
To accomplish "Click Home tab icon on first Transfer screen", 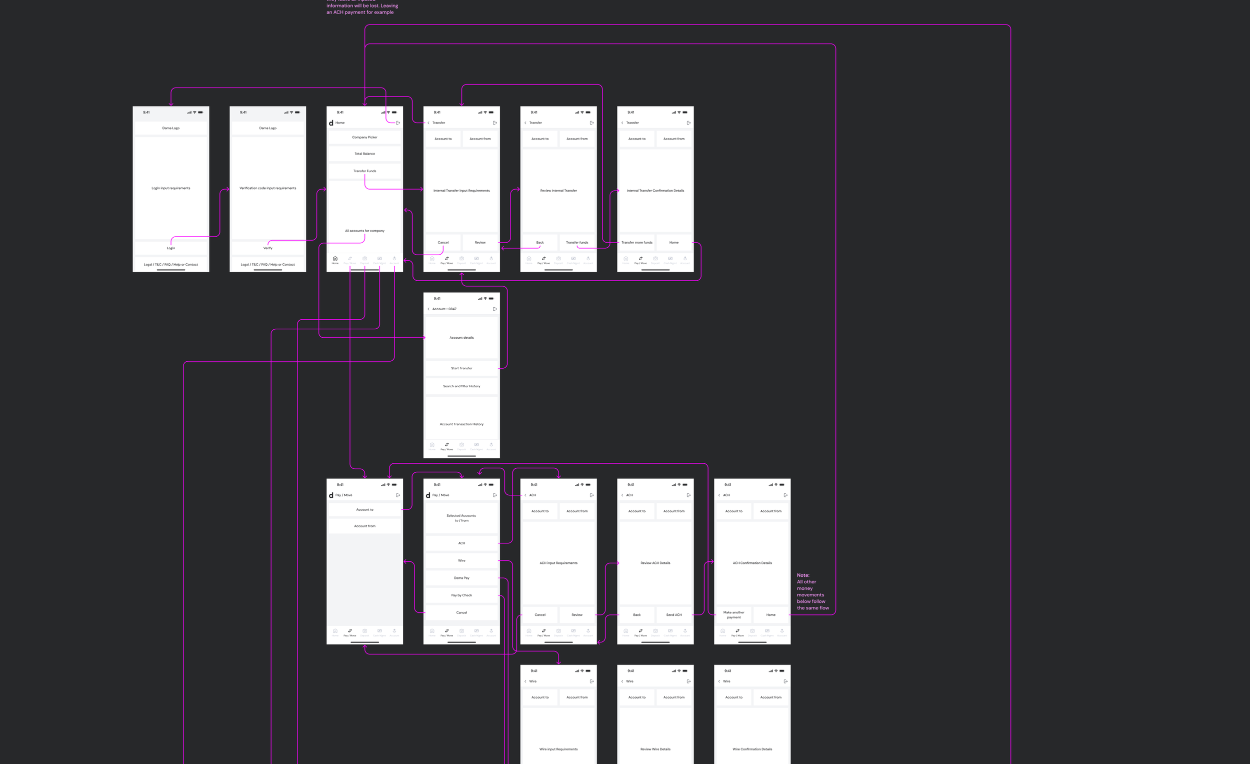I will [x=431, y=259].
